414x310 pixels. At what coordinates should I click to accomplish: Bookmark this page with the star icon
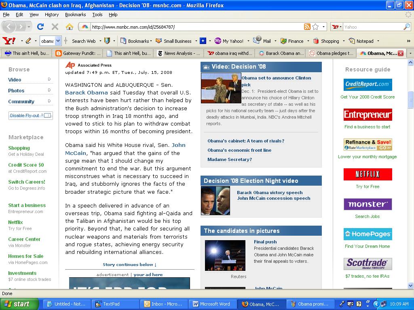tap(315, 27)
